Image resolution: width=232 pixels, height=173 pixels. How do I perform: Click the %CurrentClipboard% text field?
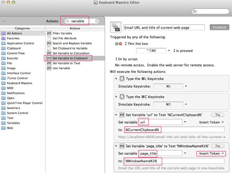tap(174, 130)
